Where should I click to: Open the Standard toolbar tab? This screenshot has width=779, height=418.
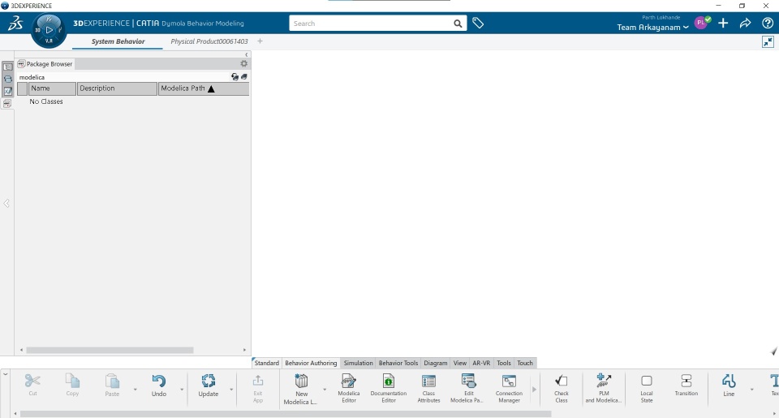pos(267,363)
